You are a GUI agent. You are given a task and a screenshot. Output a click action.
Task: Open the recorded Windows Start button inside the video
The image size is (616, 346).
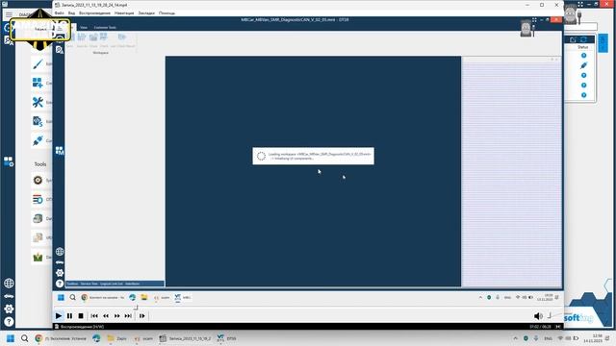[x=61, y=297]
